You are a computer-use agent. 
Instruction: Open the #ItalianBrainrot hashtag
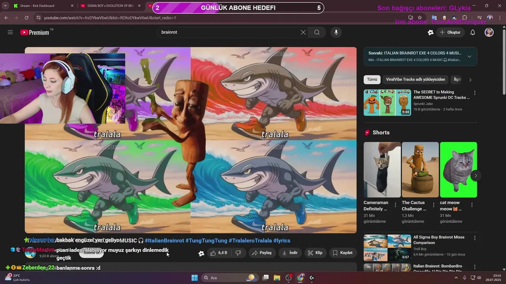coord(164,241)
